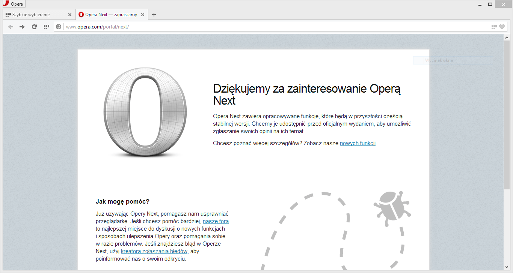Screen dimensions: 513x273
Task: Maximize the Opera window
Action: 490,4
